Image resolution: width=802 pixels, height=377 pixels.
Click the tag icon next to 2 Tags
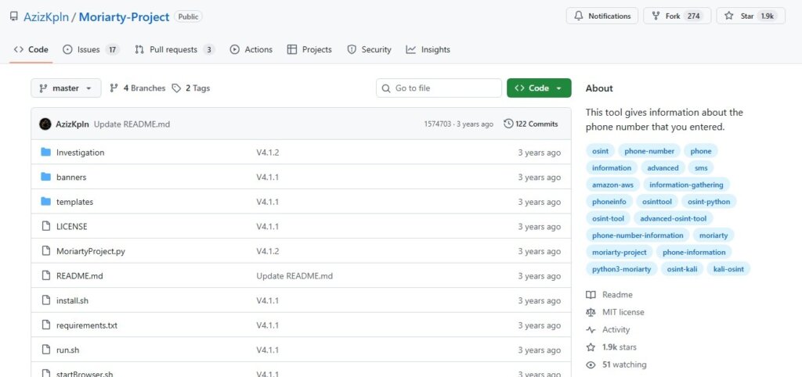click(x=176, y=88)
